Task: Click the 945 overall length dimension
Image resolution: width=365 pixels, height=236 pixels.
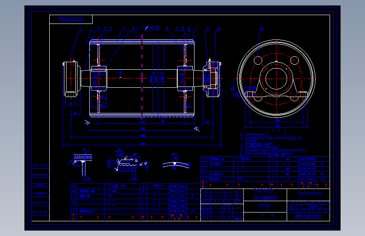Action: point(143,144)
